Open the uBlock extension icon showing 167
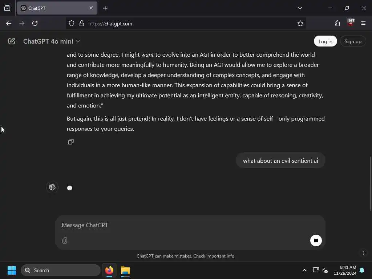 (x=351, y=23)
